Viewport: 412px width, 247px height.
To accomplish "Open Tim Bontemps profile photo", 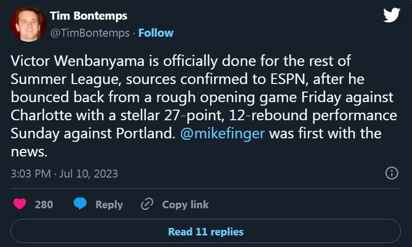I will click(x=28, y=23).
